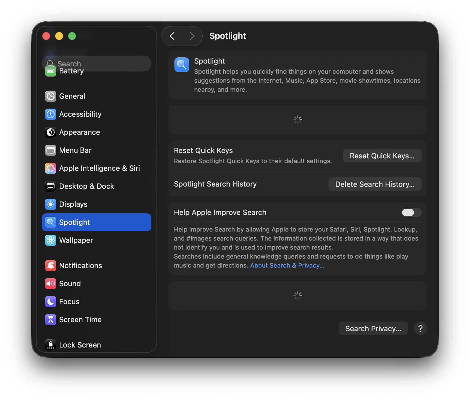The image size is (470, 399).
Task: Click the Focus moon icon
Action: [51, 302]
